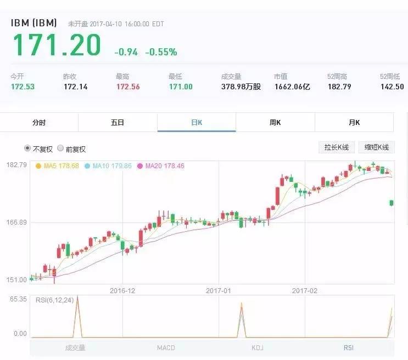Click the IBM (IBM) stock title
This screenshot has height=360, width=408.
pos(34,23)
